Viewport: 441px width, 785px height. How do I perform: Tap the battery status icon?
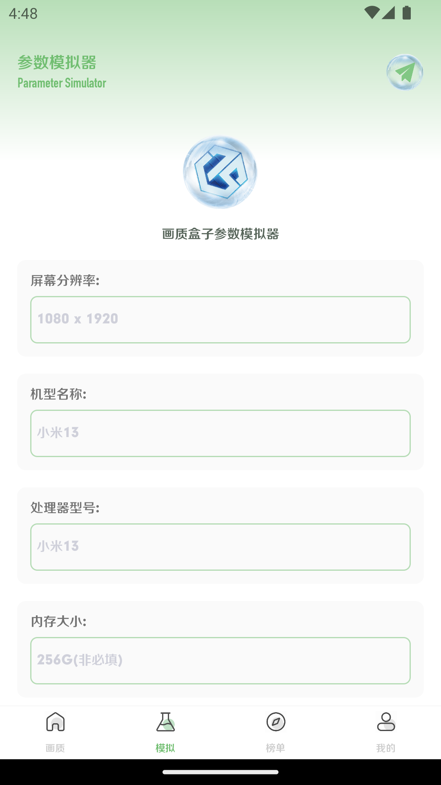click(407, 13)
